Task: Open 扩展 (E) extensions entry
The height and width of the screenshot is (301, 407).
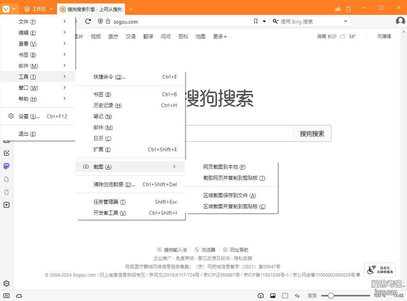Action: tap(130, 149)
